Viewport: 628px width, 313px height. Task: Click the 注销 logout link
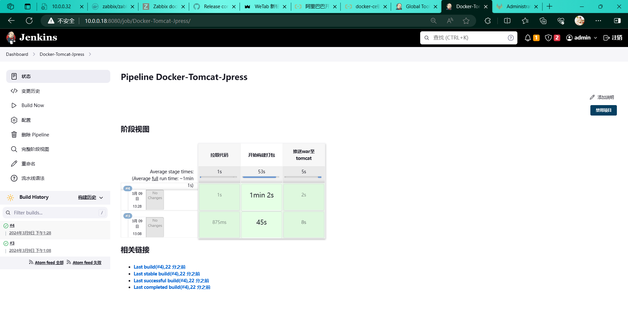coord(613,38)
